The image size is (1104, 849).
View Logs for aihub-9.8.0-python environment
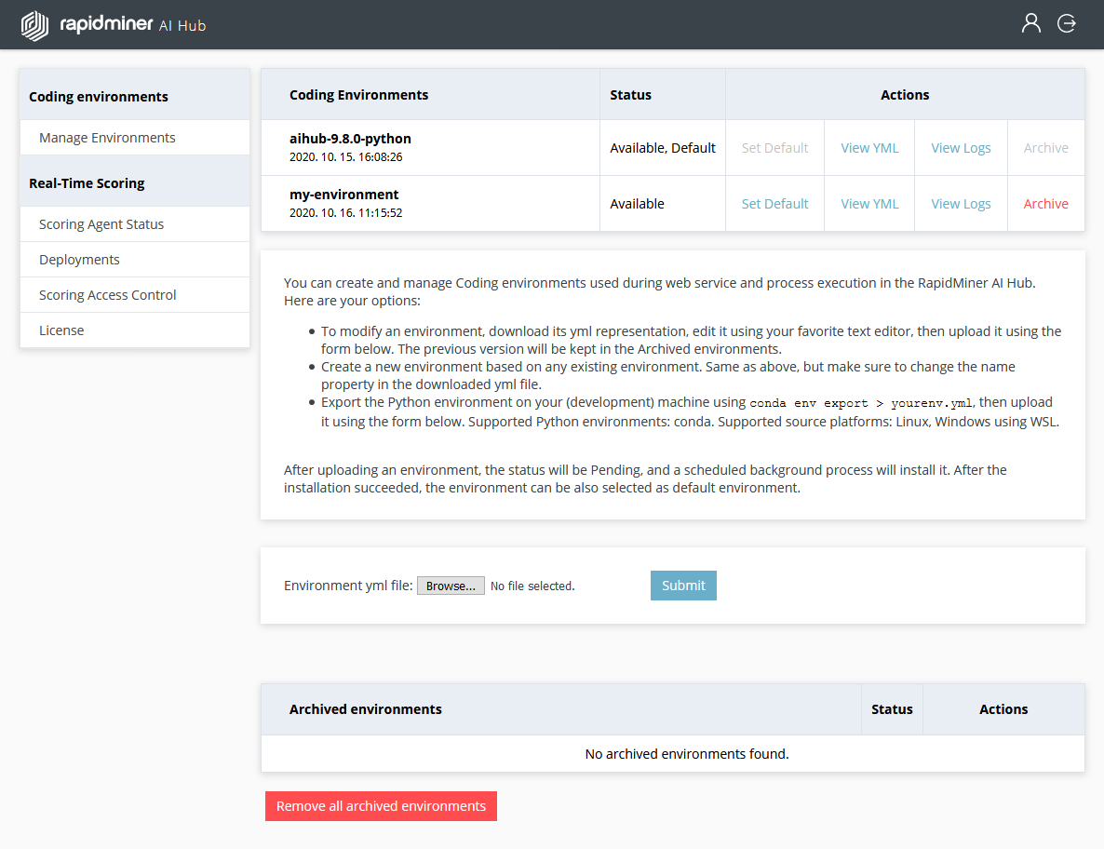point(961,148)
